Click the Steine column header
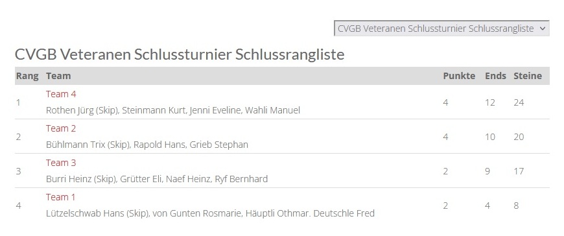Image resolution: width=564 pixels, height=236 pixels. click(528, 76)
